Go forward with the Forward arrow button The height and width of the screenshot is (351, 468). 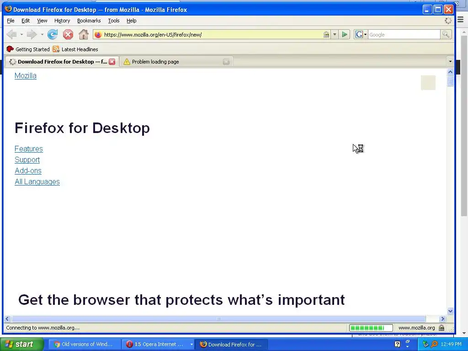(32, 35)
